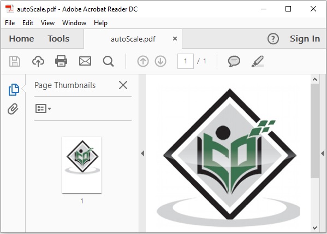Collapse the left navigation pane arrow
The image size is (327, 234).
coord(142,153)
